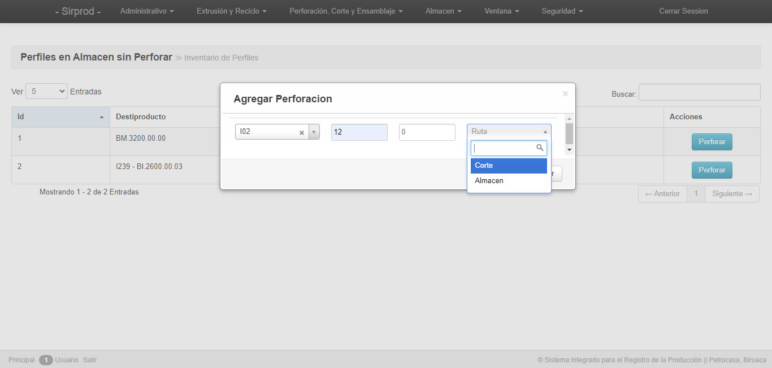The image size is (772, 368).
Task: Open the Administrativo menu
Action: 147,11
